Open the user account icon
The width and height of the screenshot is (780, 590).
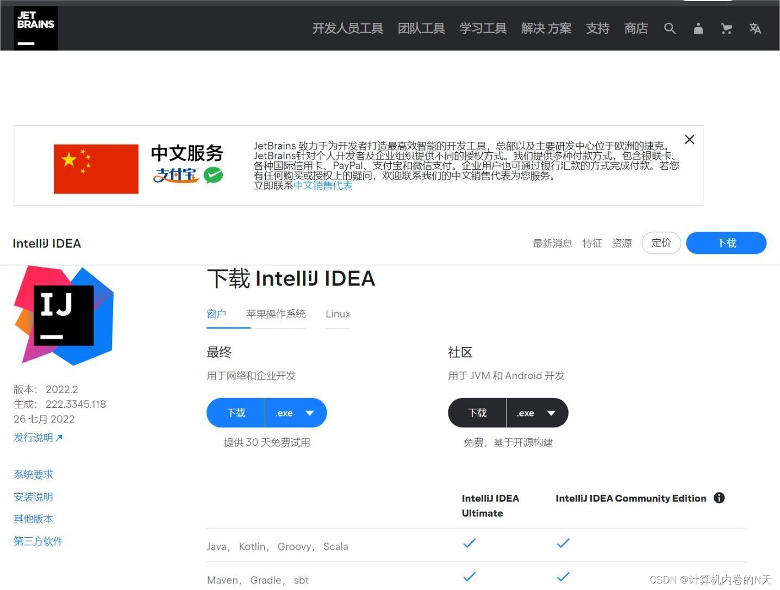[x=698, y=28]
